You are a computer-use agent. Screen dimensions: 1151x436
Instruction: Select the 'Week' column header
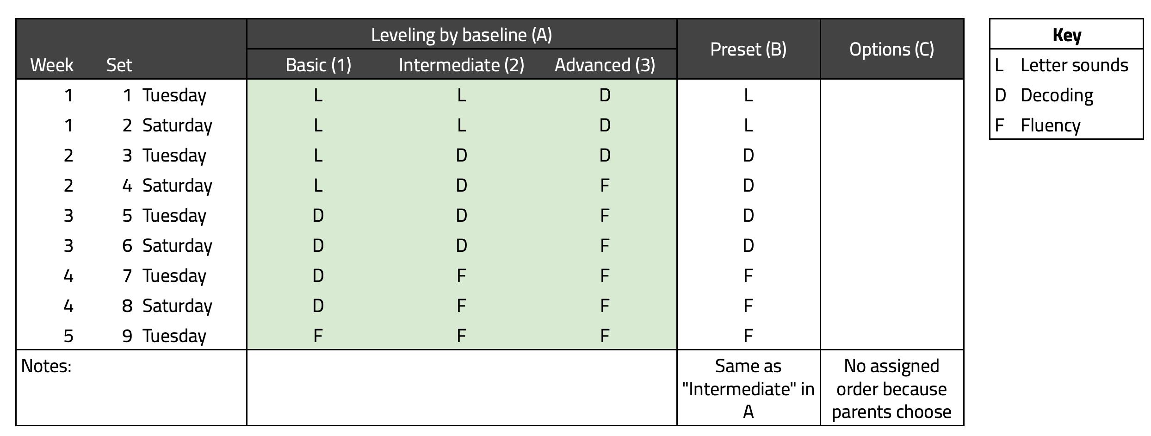(52, 65)
